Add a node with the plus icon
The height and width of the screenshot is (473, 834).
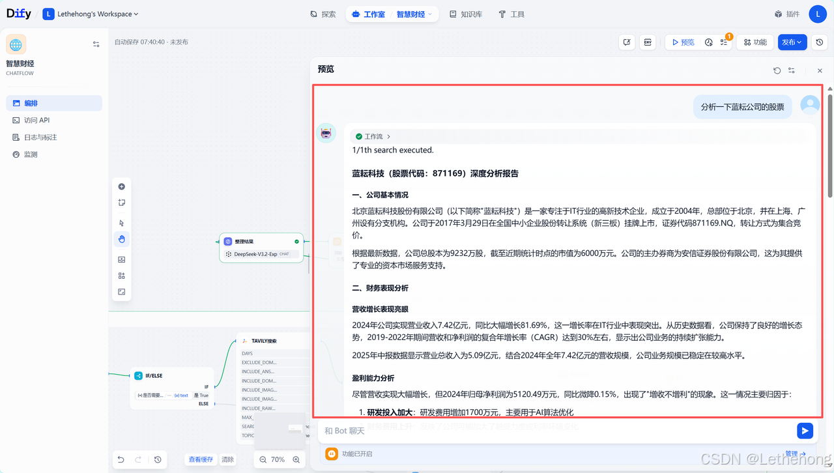(x=122, y=186)
